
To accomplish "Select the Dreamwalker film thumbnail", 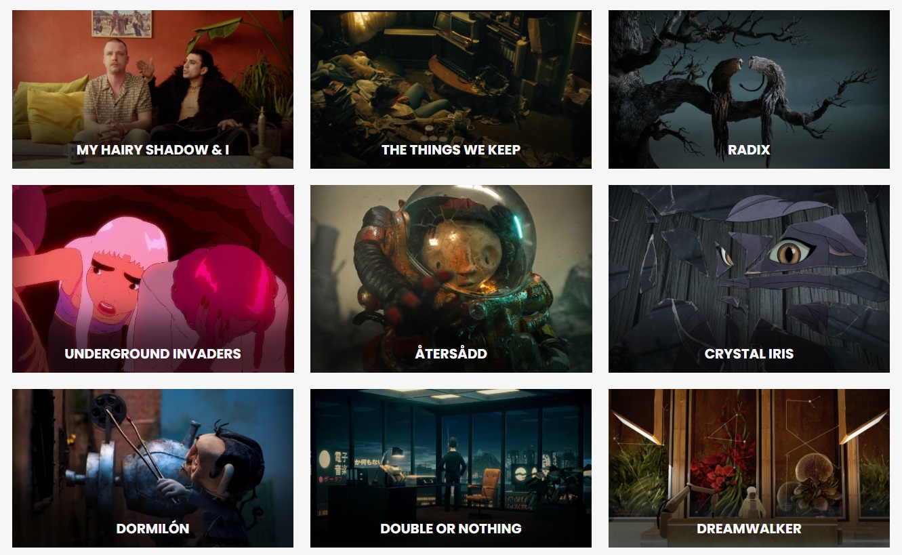I will [749, 468].
